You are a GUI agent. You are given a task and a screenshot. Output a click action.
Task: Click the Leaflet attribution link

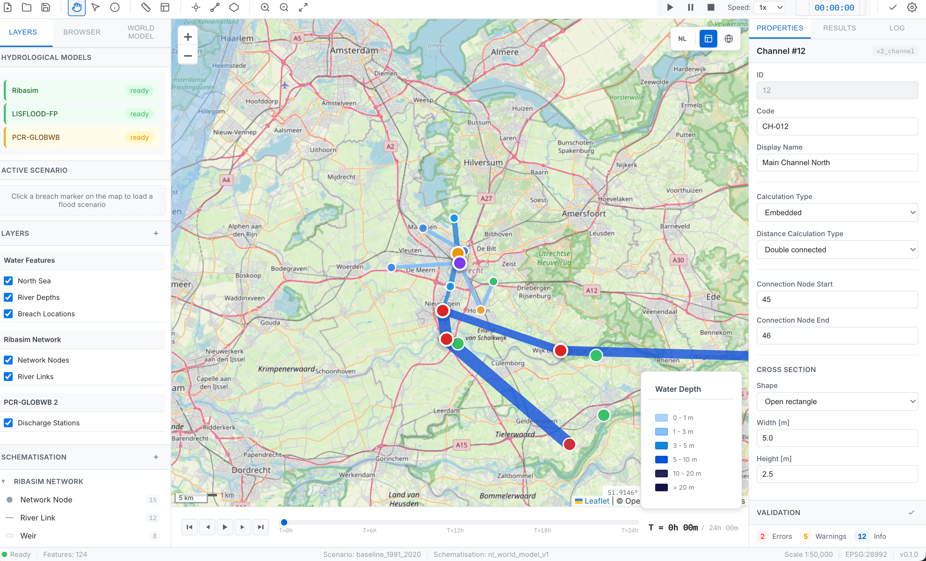coord(597,500)
